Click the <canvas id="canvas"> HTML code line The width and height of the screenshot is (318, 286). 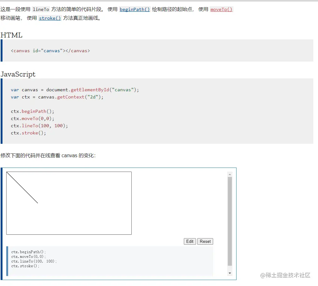[50, 51]
